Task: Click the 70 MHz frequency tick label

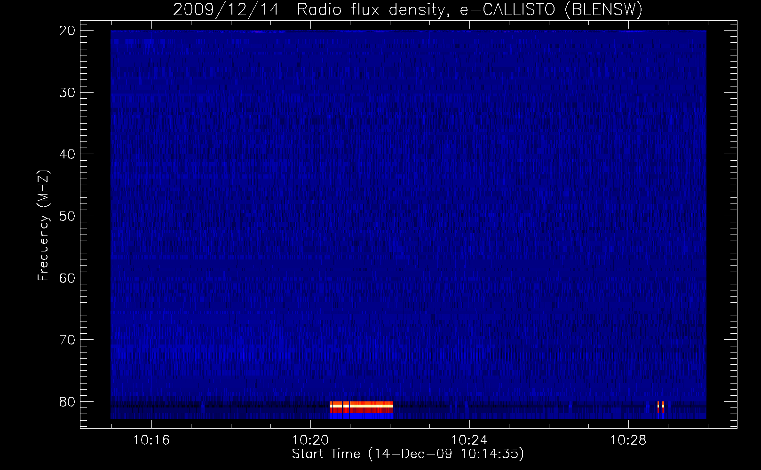Action: (67, 340)
